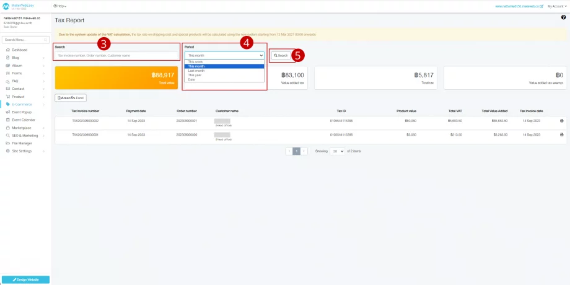Click the Product value column header
570x285 pixels.
[406, 111]
